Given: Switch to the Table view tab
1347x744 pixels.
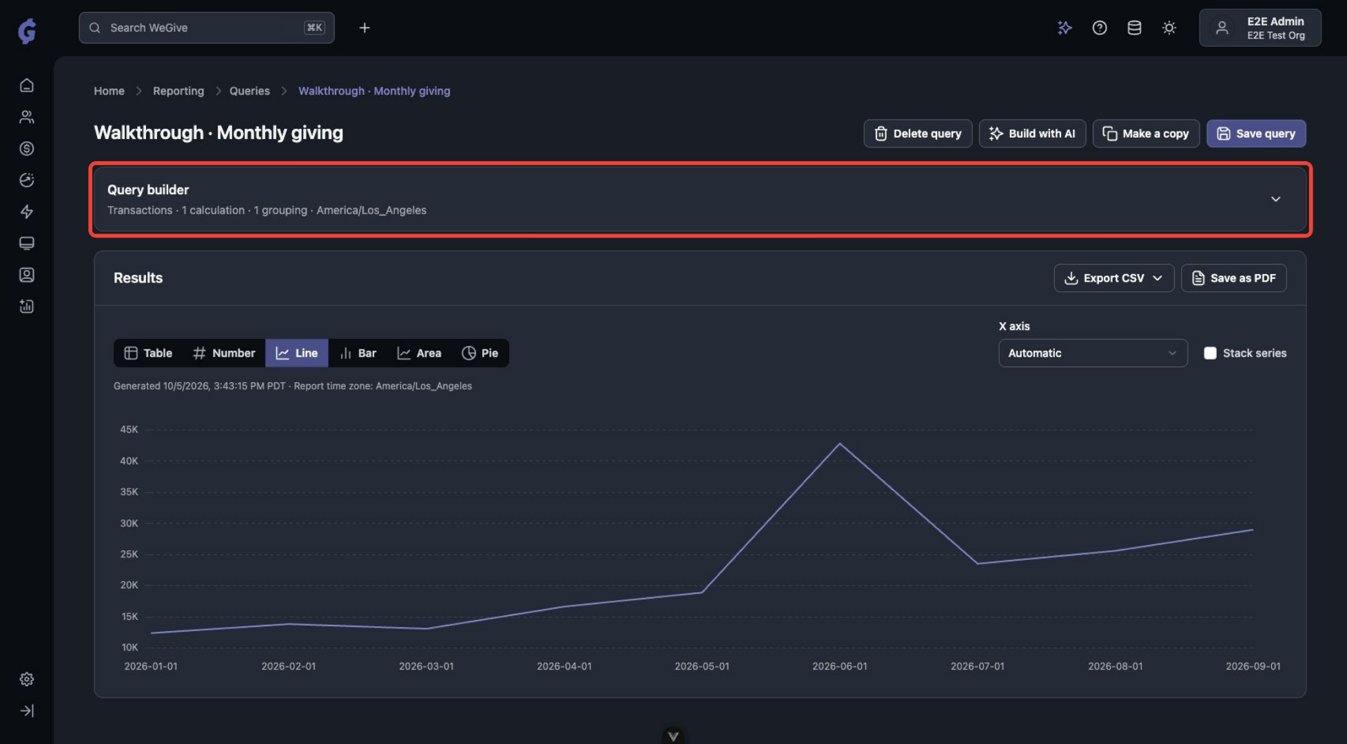Looking at the screenshot, I should coord(148,353).
